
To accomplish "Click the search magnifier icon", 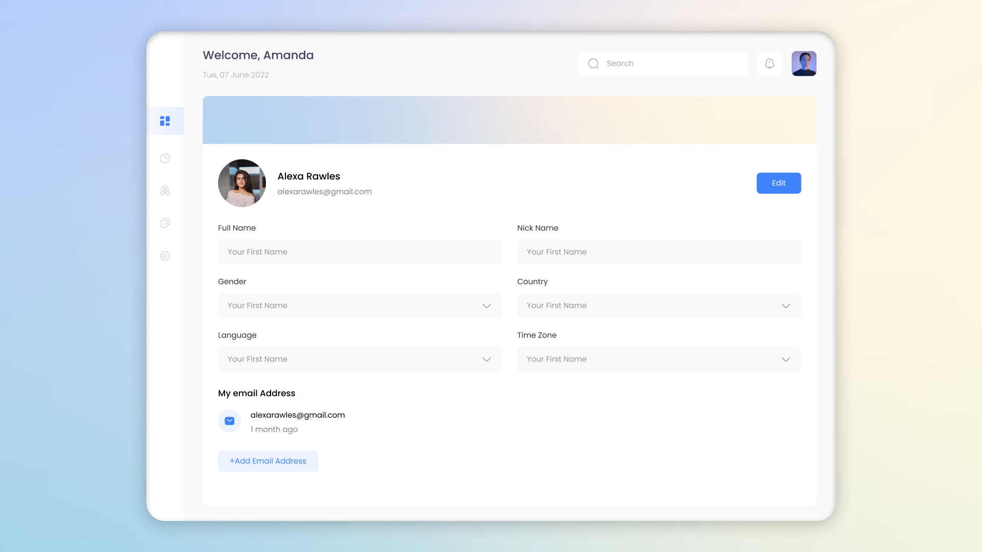I will coord(593,63).
